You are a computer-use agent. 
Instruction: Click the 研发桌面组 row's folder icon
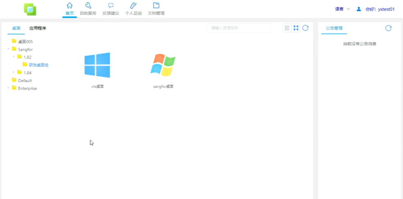(x=25, y=64)
